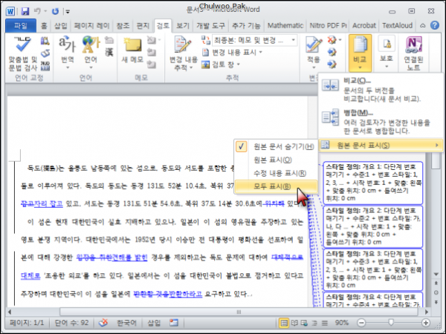The image size is (446, 334).
Task: Insert a comment with 새 메모
Action: tap(132, 51)
